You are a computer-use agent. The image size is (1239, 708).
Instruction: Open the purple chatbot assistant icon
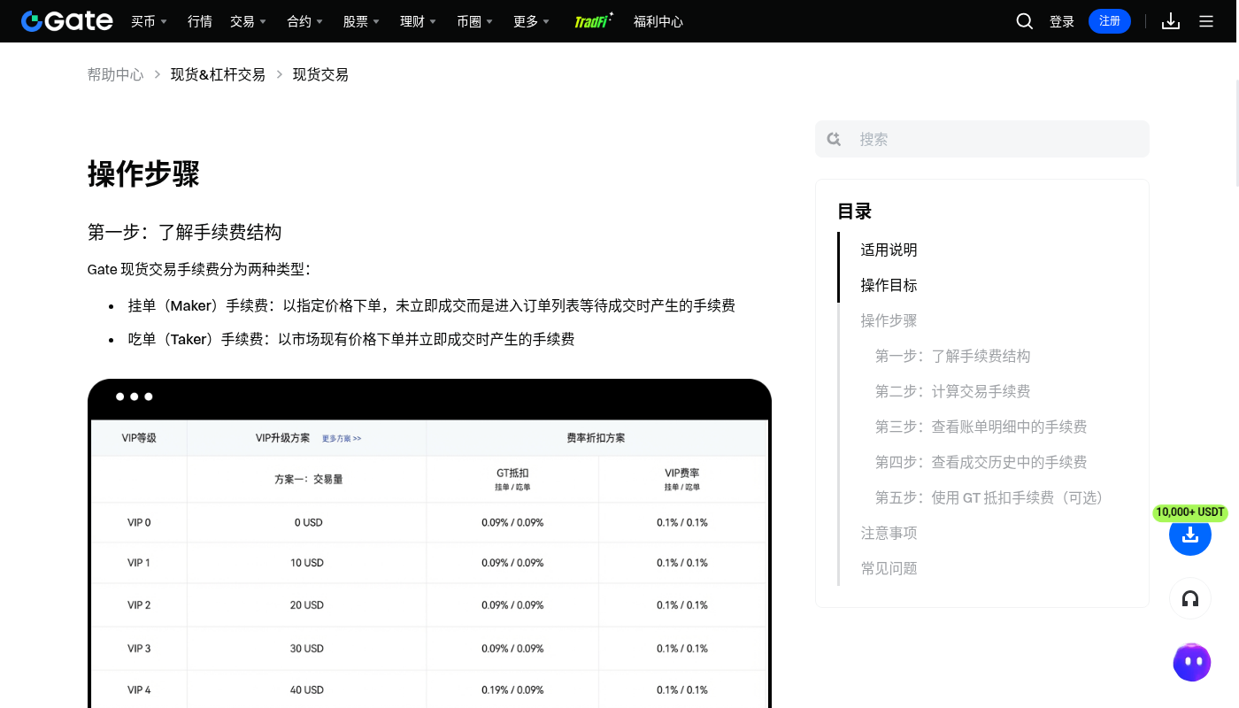[x=1191, y=662]
